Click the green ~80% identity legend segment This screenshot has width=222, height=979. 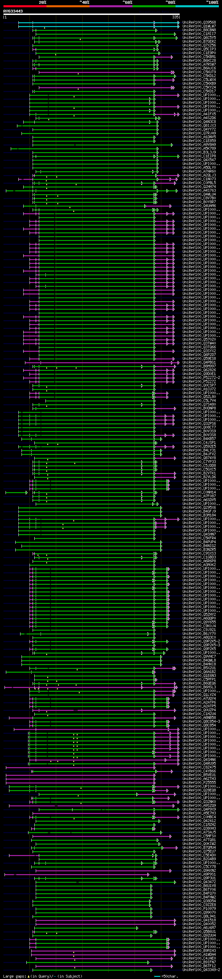[x=154, y=6]
